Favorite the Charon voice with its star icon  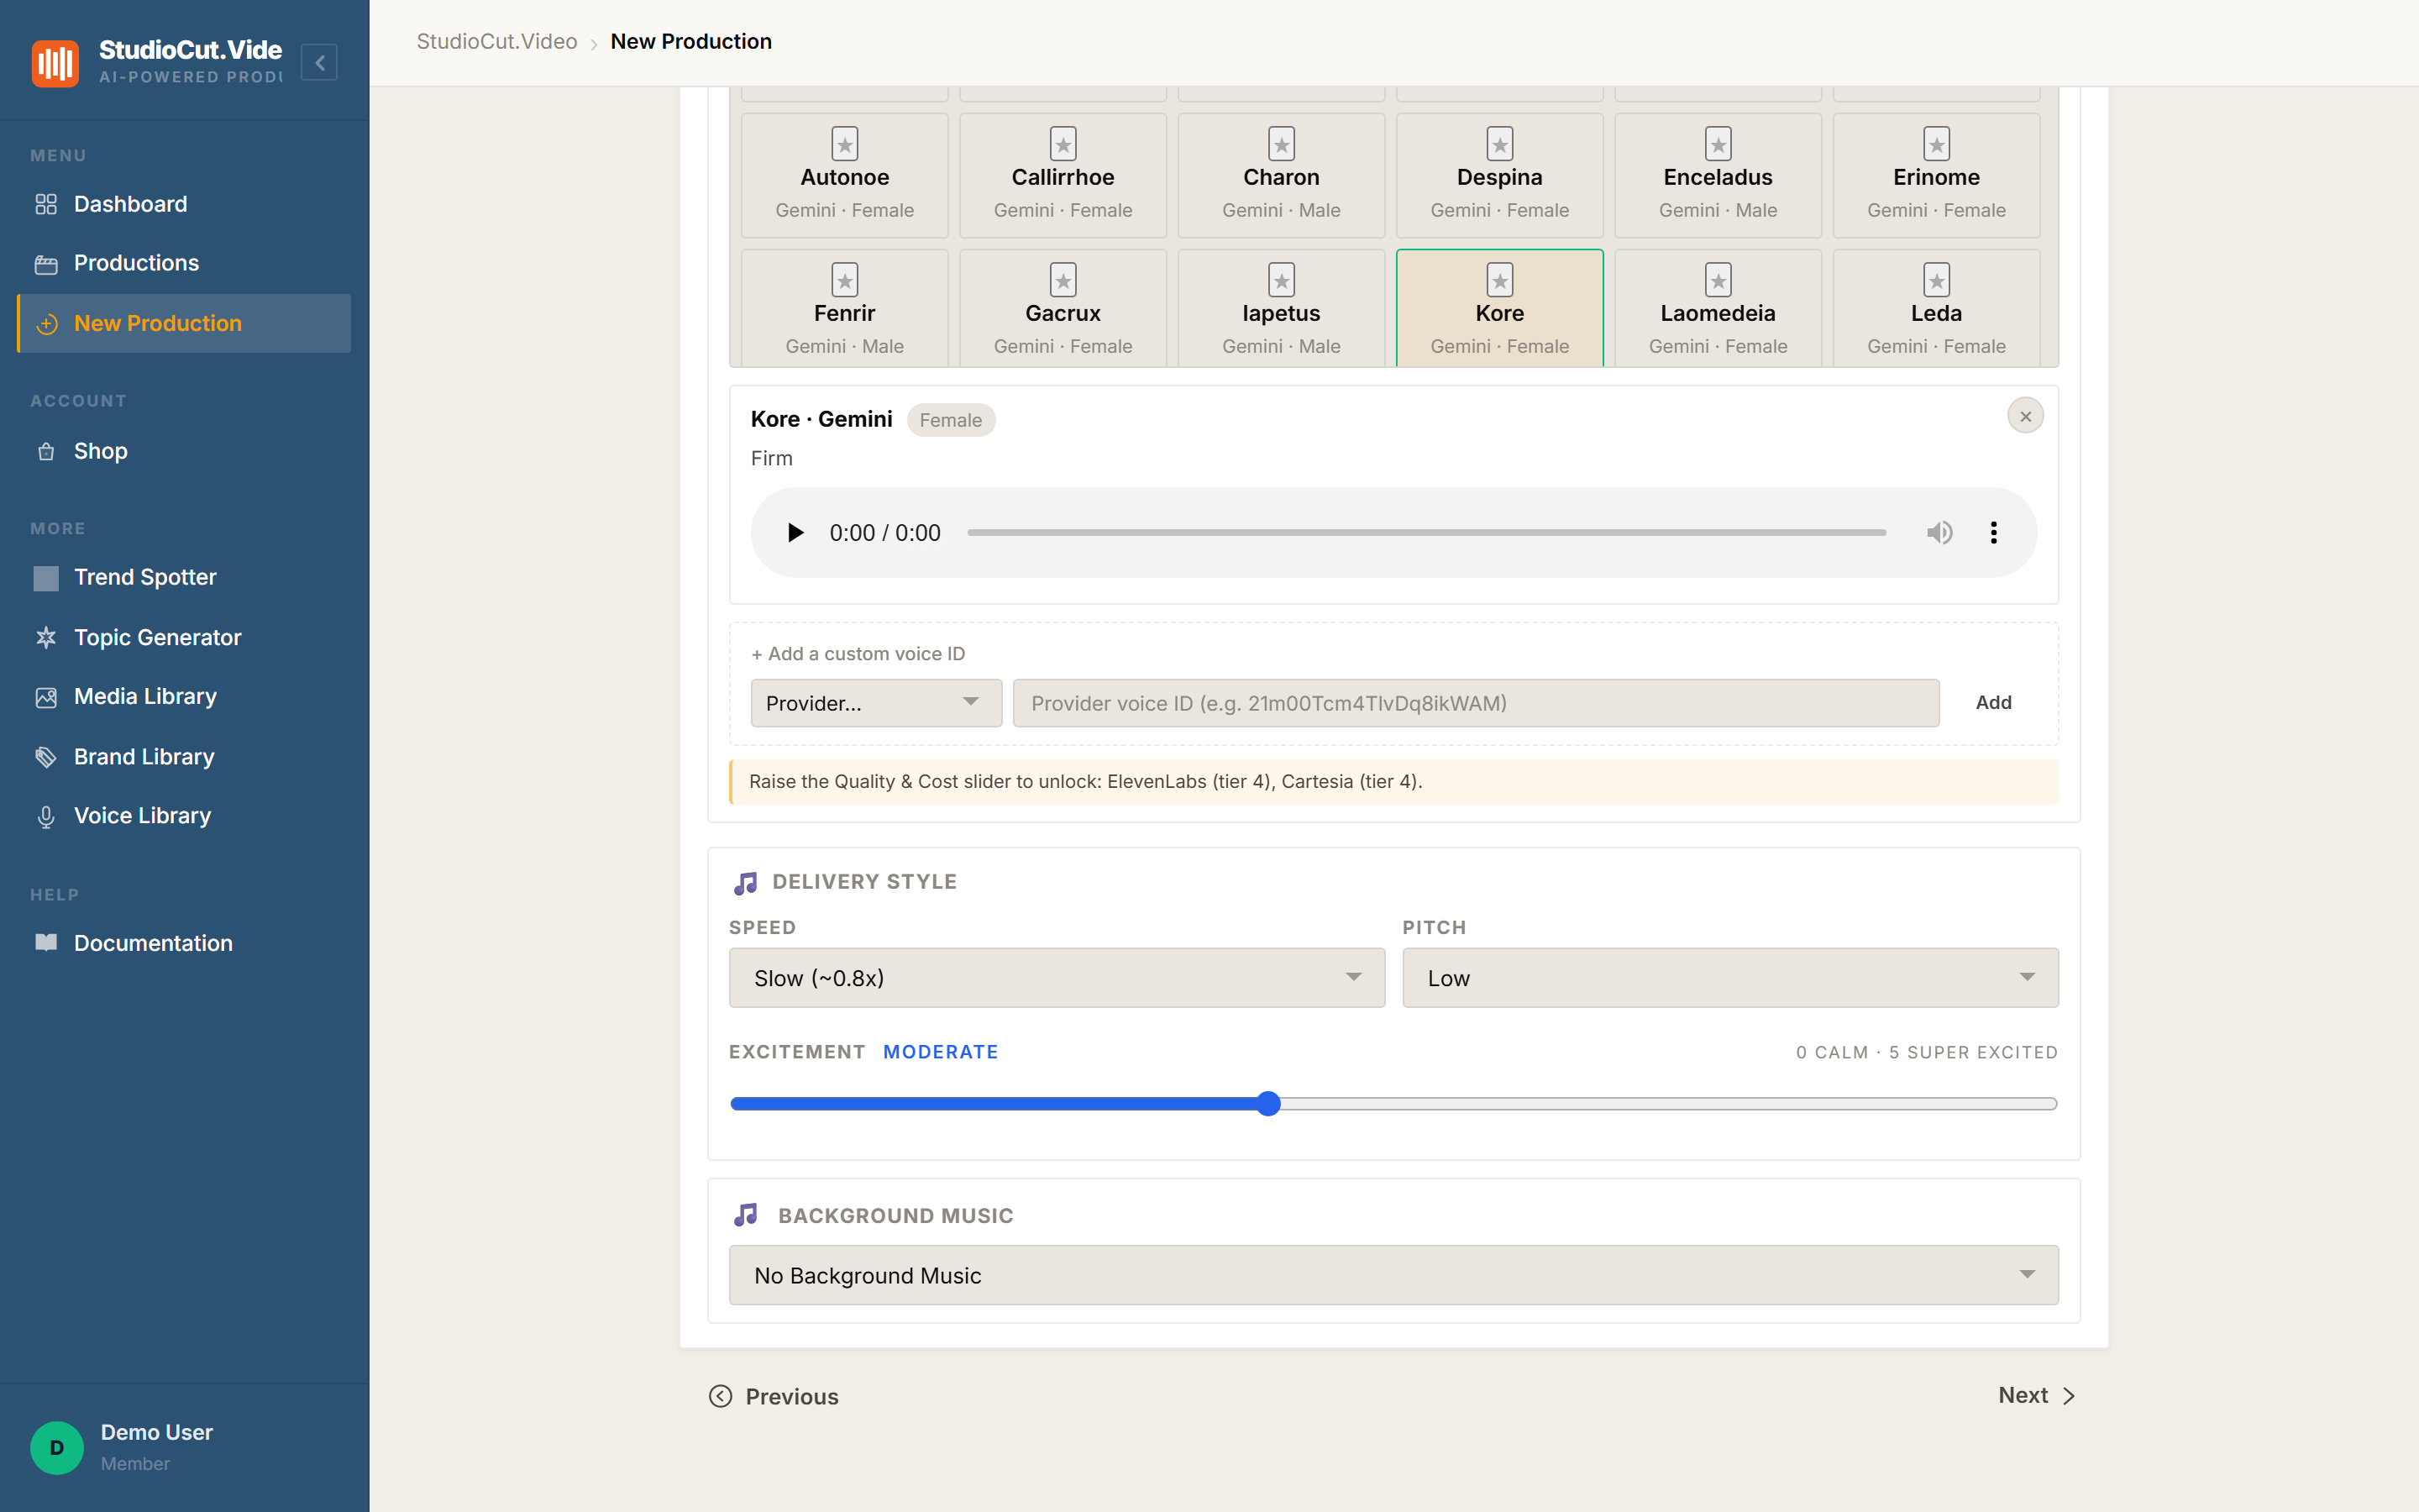coord(1282,144)
